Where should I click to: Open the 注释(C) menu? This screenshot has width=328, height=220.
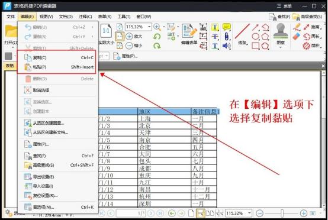(x=85, y=17)
